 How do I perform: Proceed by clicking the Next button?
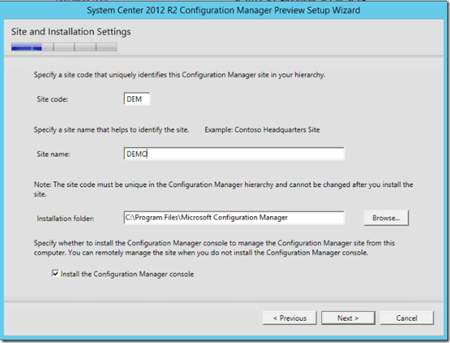[x=346, y=318]
